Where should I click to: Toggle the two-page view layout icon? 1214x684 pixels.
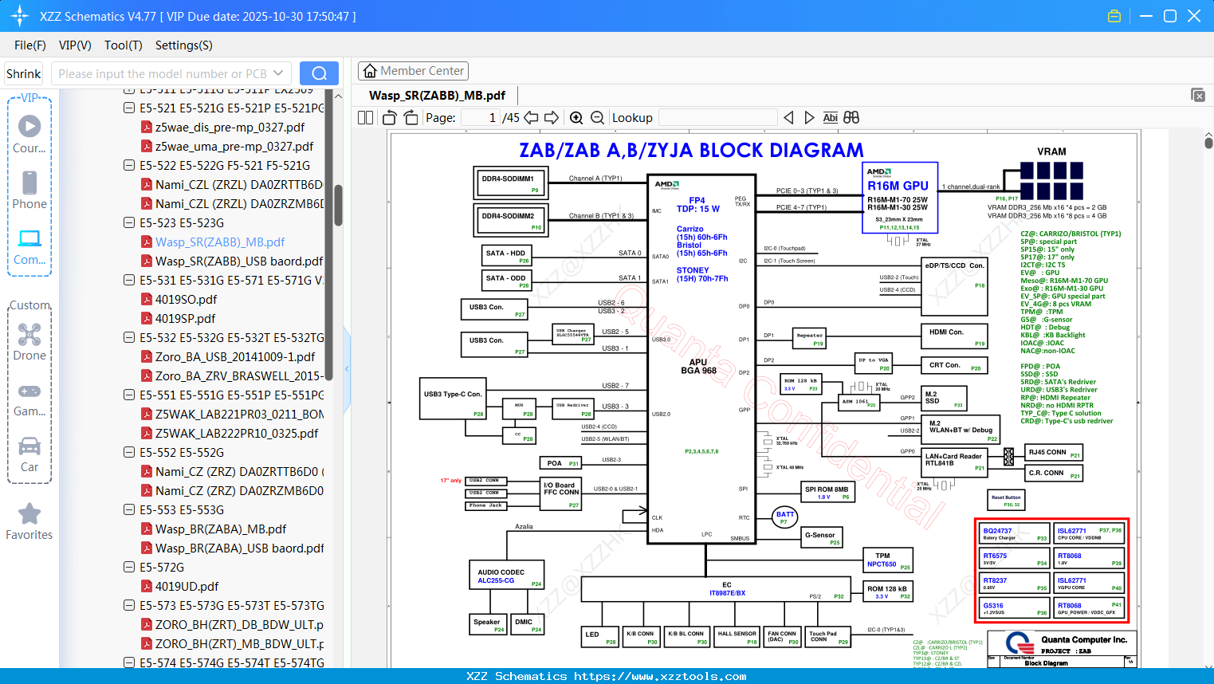tap(366, 118)
